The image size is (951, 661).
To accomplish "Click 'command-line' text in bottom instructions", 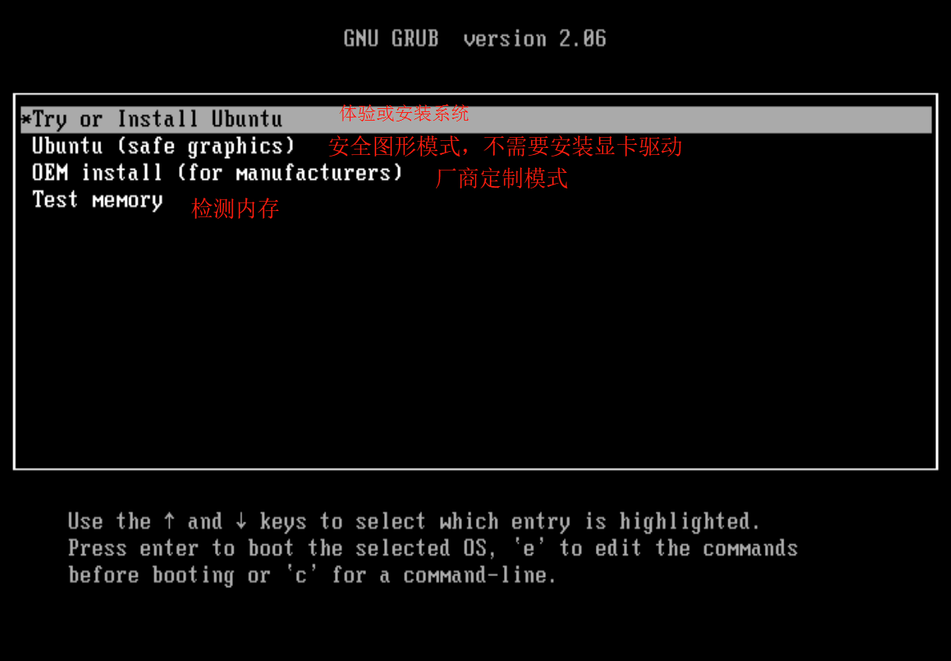I will [x=480, y=575].
